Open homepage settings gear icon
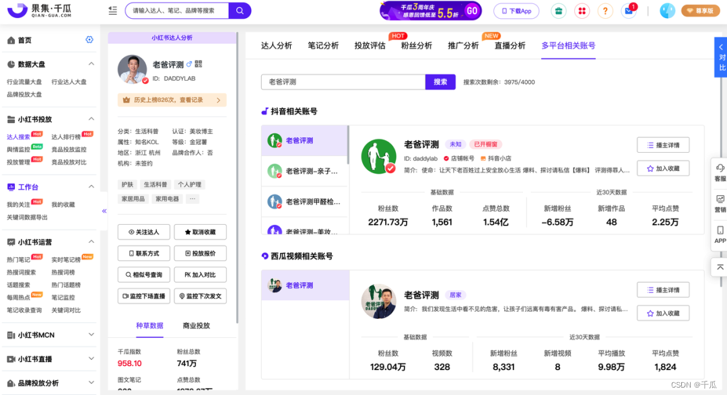The image size is (727, 395). 90,40
